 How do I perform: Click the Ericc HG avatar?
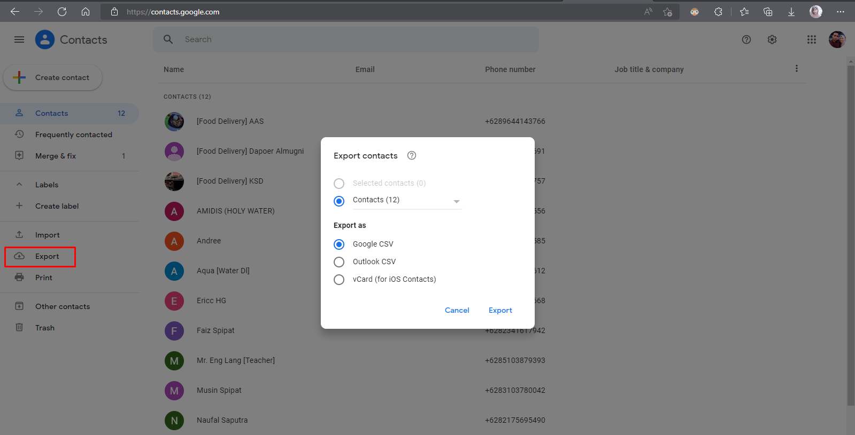pyautogui.click(x=174, y=301)
